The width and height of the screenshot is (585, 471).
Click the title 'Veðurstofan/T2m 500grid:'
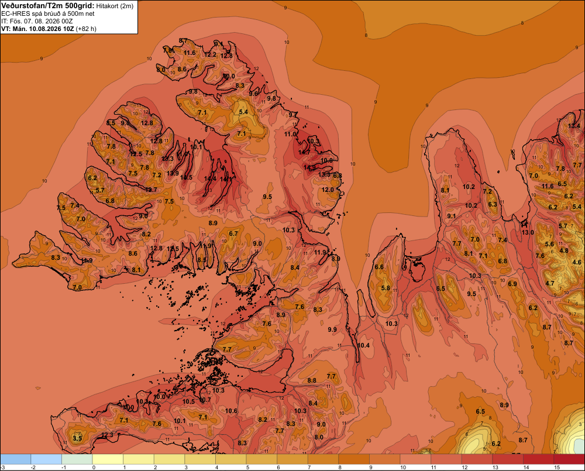tap(48, 6)
